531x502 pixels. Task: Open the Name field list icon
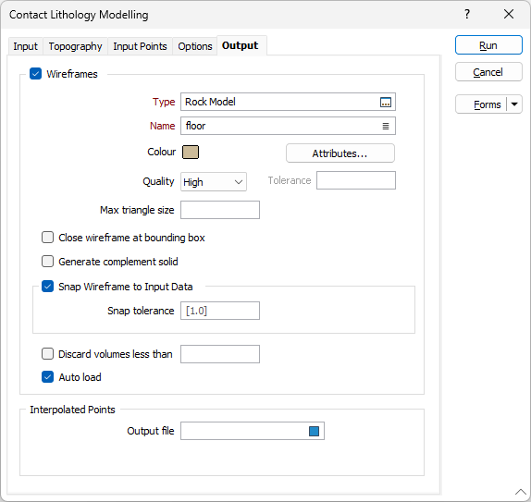pos(386,127)
